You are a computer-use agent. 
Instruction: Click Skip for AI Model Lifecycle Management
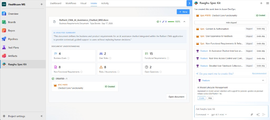[x=210, y=98]
